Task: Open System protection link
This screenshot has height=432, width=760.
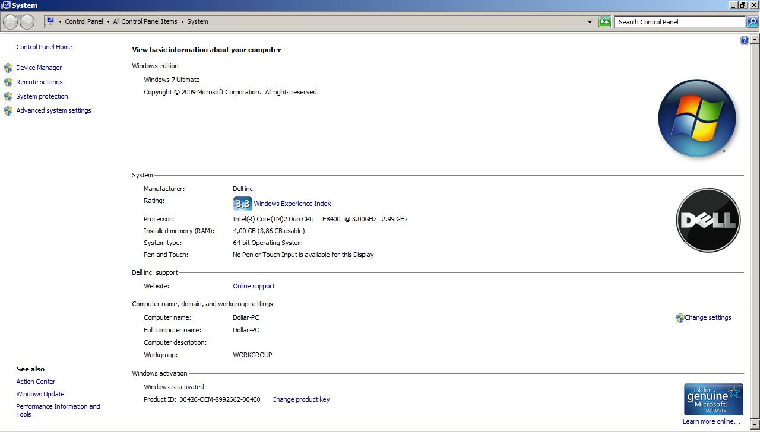Action: tap(42, 96)
